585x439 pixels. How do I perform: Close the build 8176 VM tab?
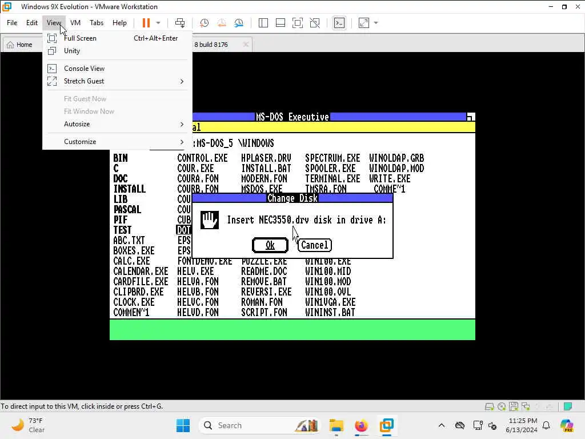[246, 45]
